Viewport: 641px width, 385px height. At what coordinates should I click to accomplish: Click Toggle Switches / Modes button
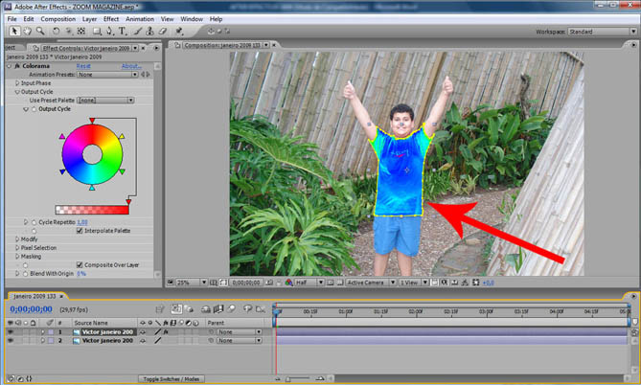172,379
